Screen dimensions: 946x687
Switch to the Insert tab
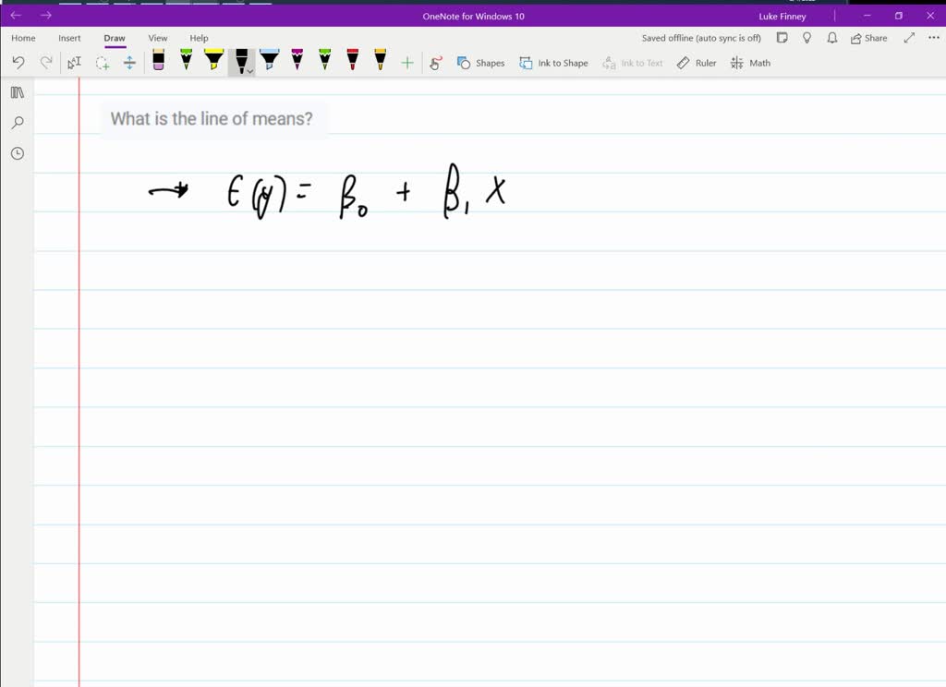[x=69, y=38]
